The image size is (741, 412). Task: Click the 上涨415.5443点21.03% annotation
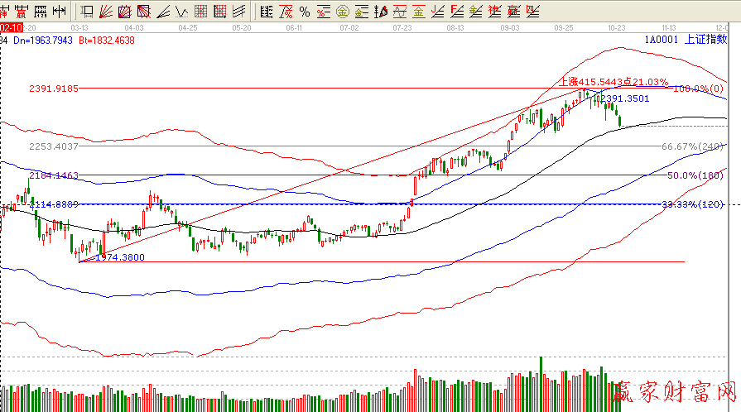coord(613,82)
